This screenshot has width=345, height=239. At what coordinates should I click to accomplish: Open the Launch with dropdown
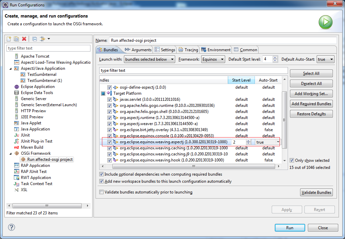150,59
